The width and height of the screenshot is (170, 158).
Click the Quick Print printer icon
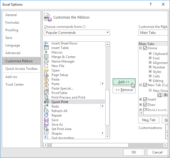(46, 102)
